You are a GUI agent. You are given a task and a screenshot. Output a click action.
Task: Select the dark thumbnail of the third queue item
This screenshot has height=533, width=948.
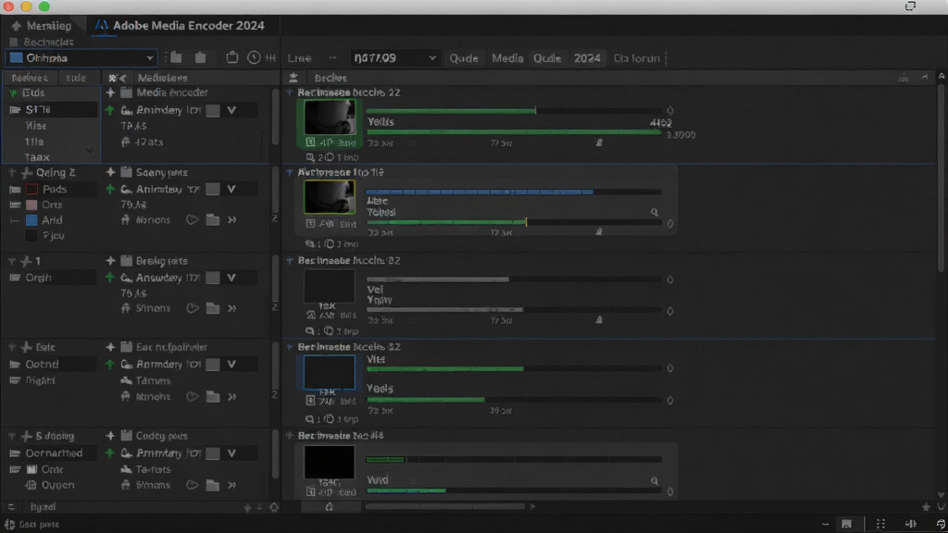[x=329, y=286]
